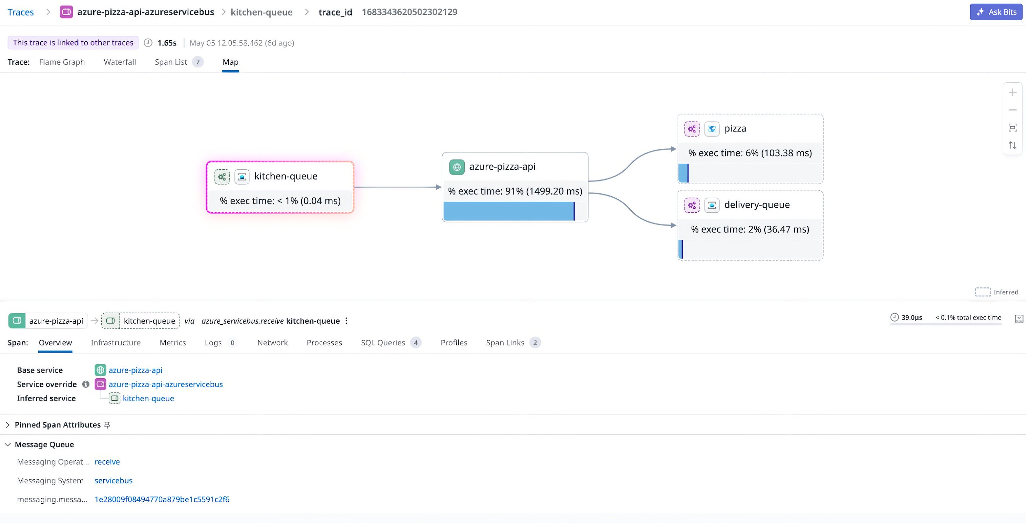Click the dashed queue icon beside inferred kitchen-queue

pyautogui.click(x=114, y=398)
